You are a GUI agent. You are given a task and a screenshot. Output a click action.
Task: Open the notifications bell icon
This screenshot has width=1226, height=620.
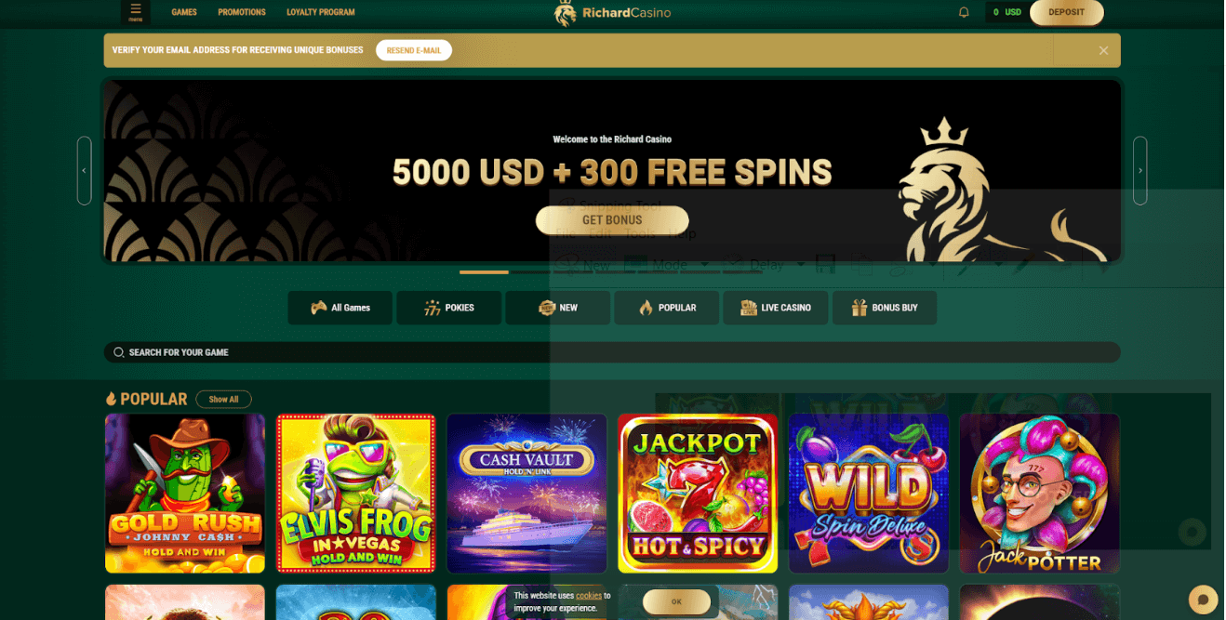click(x=964, y=12)
